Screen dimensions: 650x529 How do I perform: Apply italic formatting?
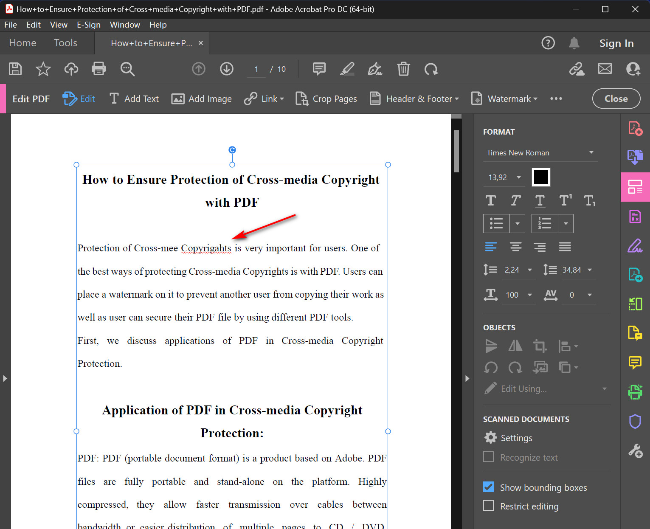coord(515,200)
